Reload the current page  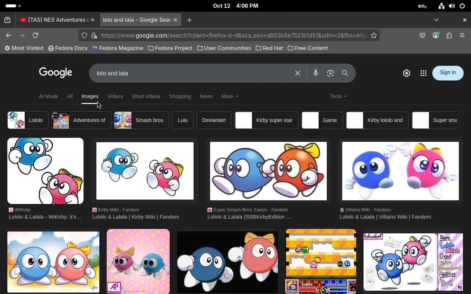(x=35, y=35)
